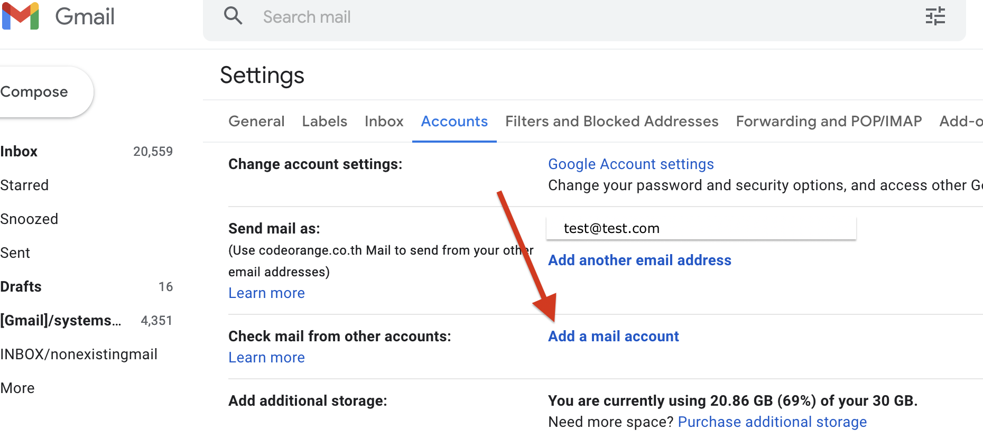This screenshot has height=448, width=983.
Task: Open the Snoozed folder
Action: pos(29,219)
